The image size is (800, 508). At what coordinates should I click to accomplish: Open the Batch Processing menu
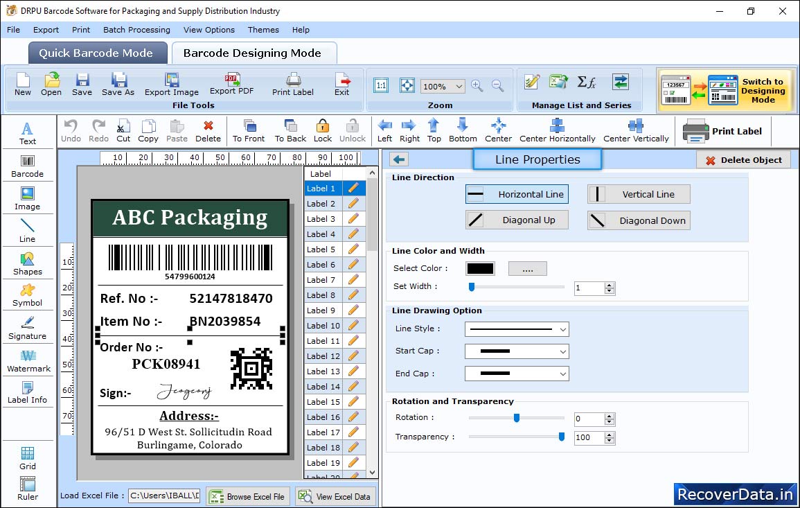[x=136, y=30]
